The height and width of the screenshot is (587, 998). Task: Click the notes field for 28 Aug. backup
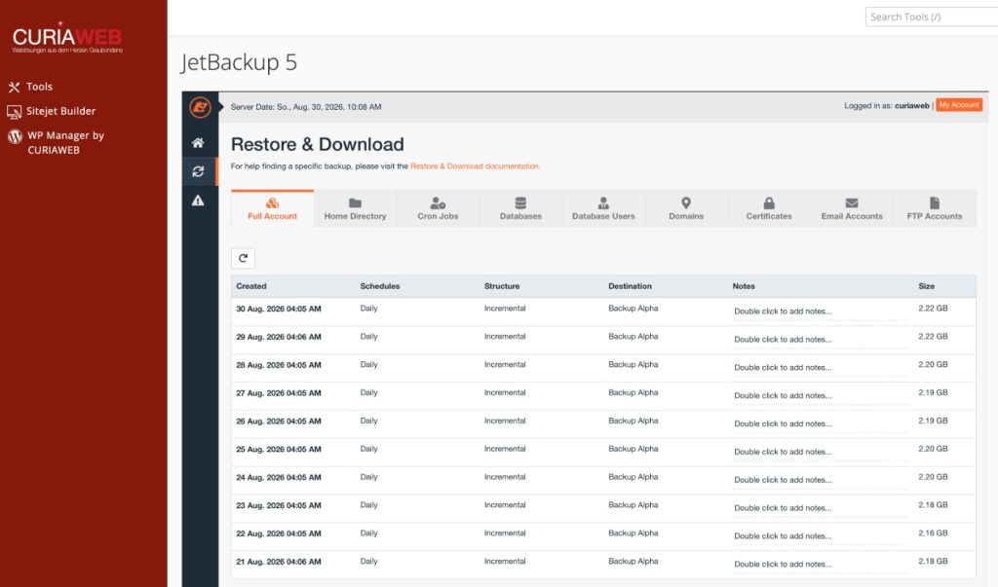click(x=821, y=367)
